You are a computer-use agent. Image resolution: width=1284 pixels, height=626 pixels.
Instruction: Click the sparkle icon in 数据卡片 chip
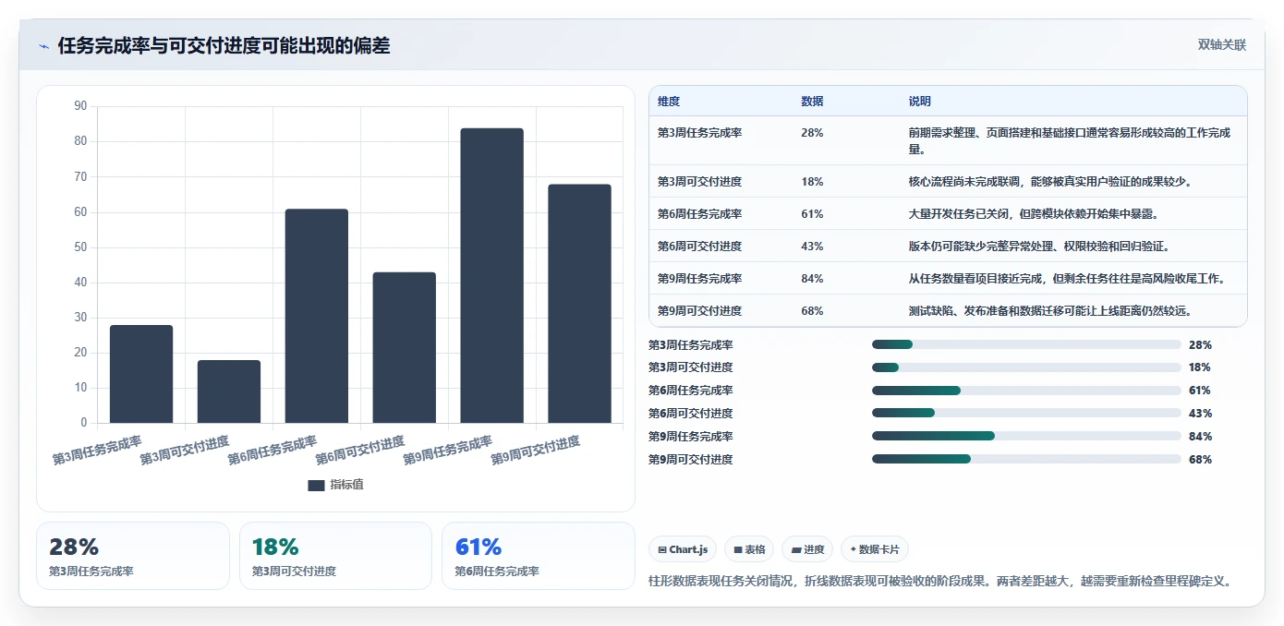click(x=854, y=549)
